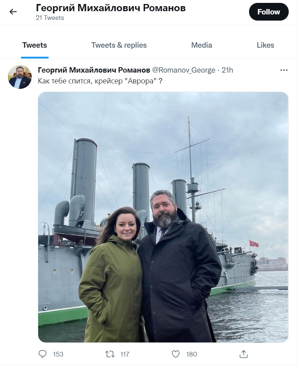The width and height of the screenshot is (306, 367).
Task: Switch to the Tweets & replies tab
Action: pos(119,45)
